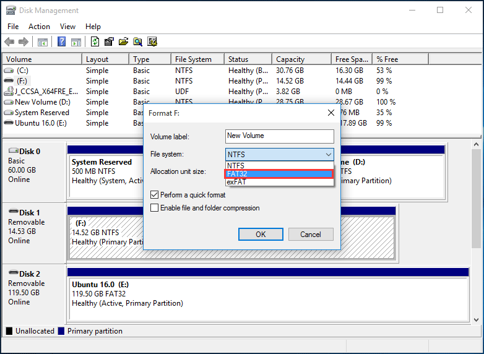Toggle the Show/Hide Action Pane icon
Image resolution: width=484 pixels, height=354 pixels.
click(76, 41)
